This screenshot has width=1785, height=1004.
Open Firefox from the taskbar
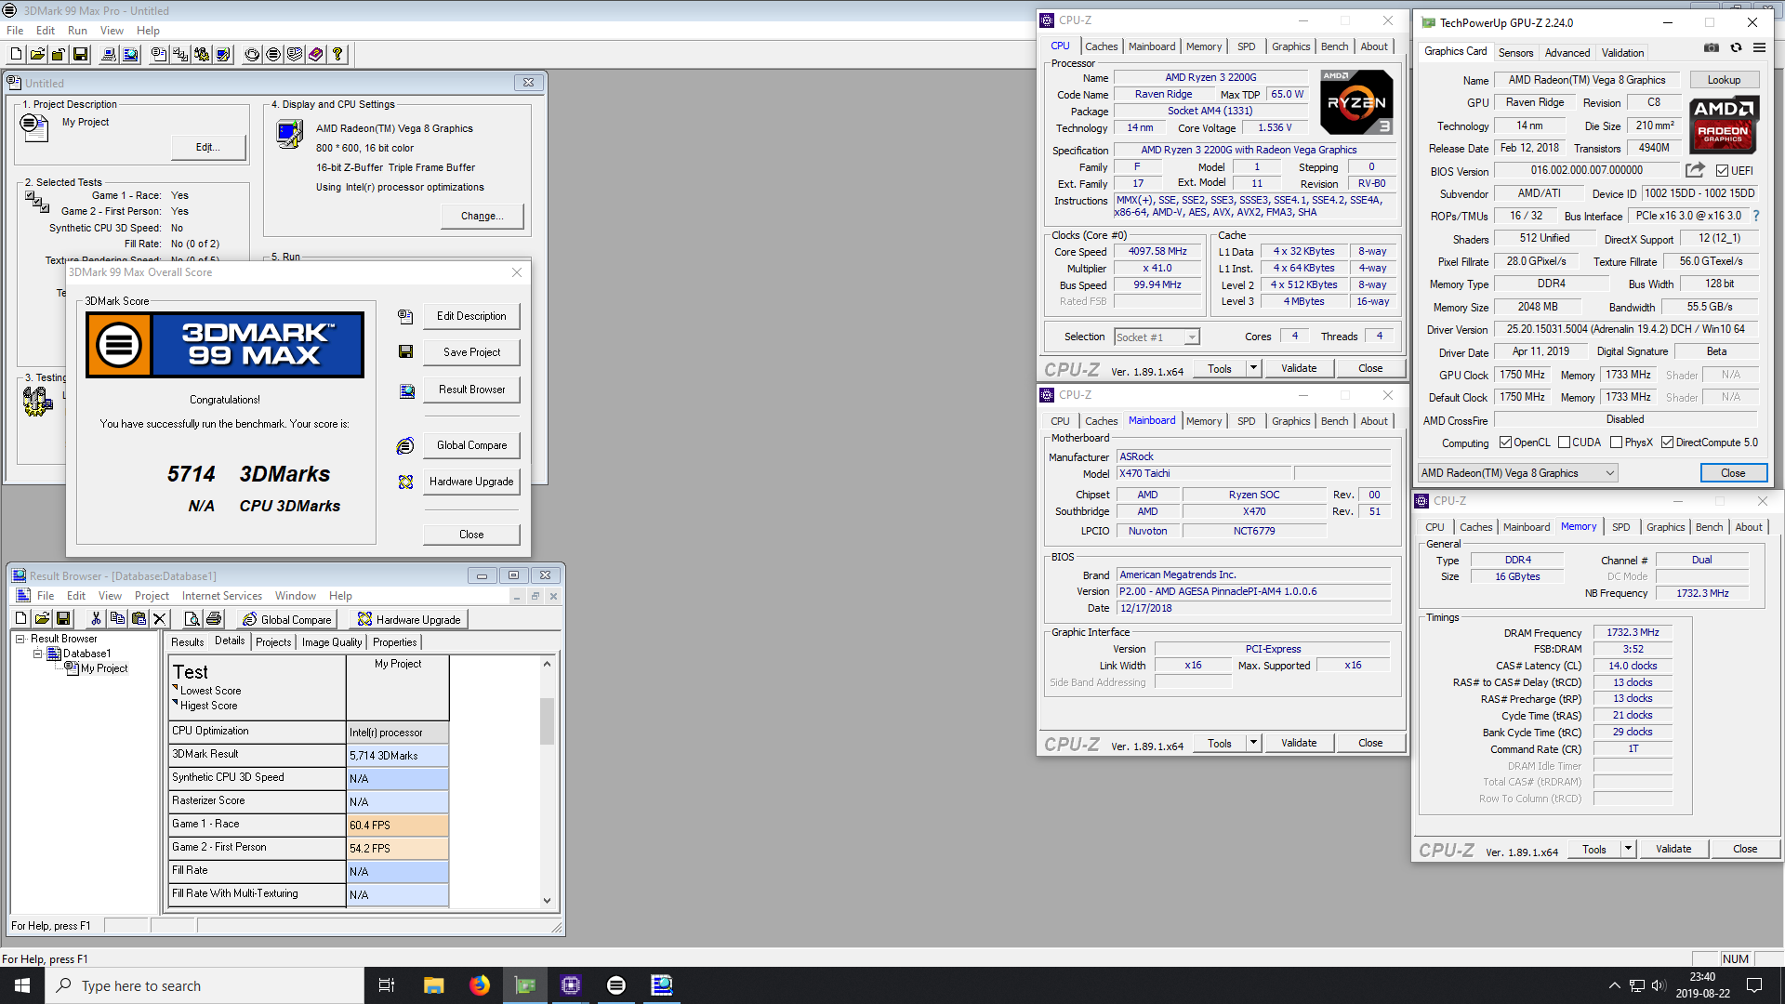[480, 985]
